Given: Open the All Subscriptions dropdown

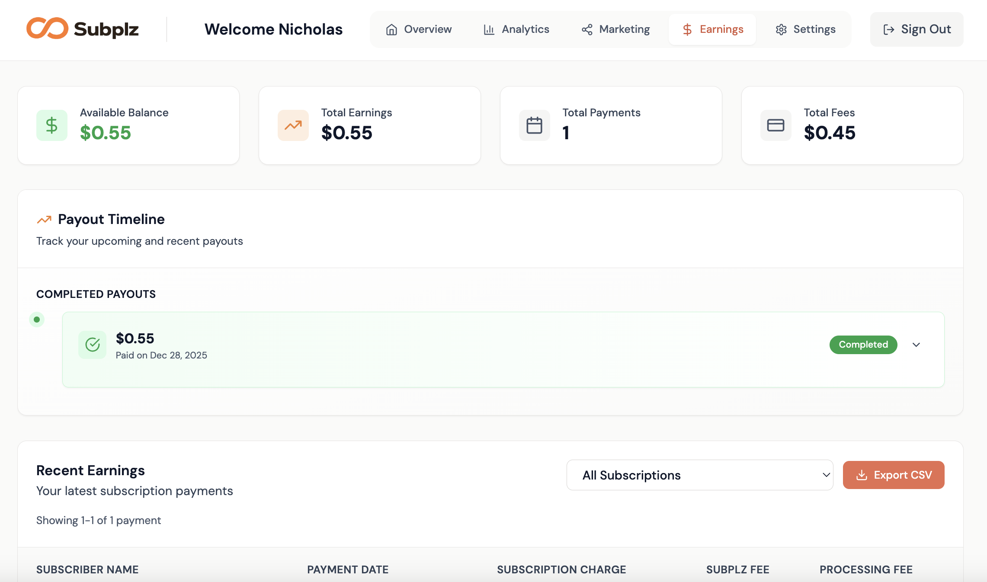Looking at the screenshot, I should coord(699,475).
